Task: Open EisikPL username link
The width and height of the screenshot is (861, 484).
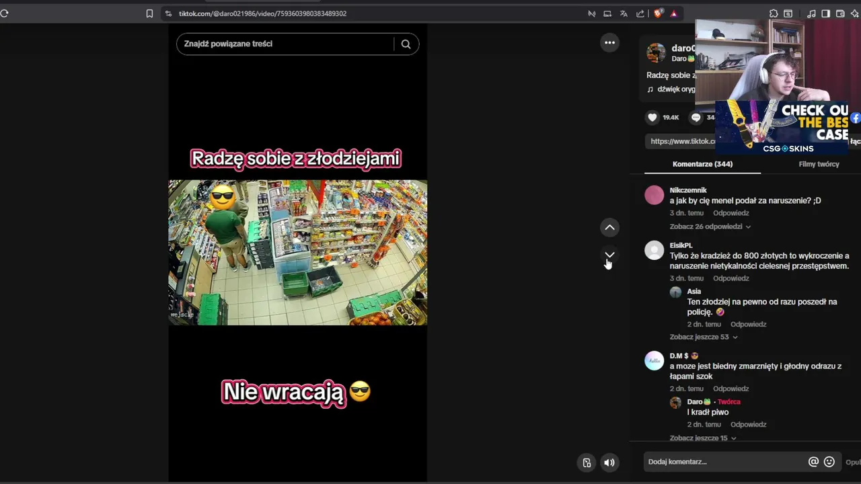Action: click(681, 245)
